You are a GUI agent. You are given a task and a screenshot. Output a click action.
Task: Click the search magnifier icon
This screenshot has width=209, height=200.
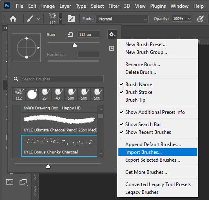[x=16, y=79]
